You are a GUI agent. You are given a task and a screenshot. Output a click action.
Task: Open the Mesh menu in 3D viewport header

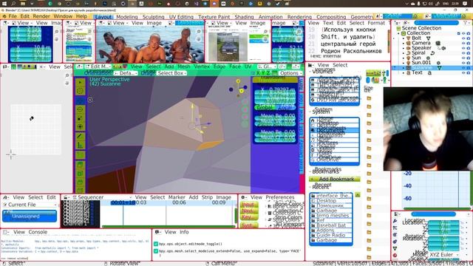(184, 66)
